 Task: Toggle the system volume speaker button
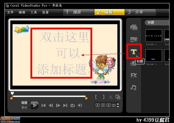(x=80, y=105)
